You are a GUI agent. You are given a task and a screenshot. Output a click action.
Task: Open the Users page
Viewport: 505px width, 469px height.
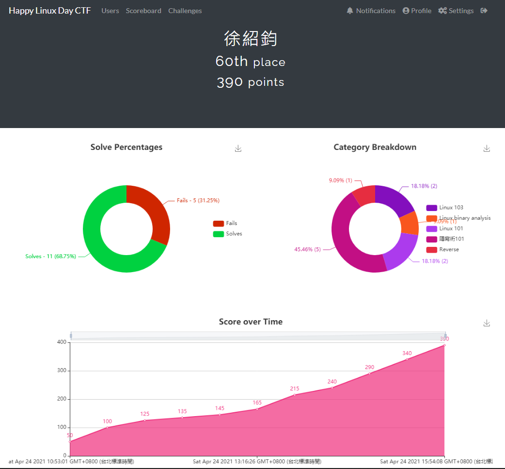[110, 10]
